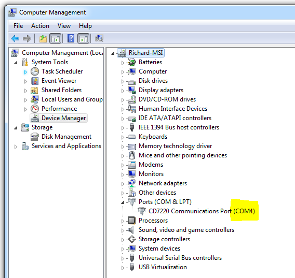Screen dimensions: 295x278
Task: Click the Processors chip icon
Action: (x=132, y=221)
